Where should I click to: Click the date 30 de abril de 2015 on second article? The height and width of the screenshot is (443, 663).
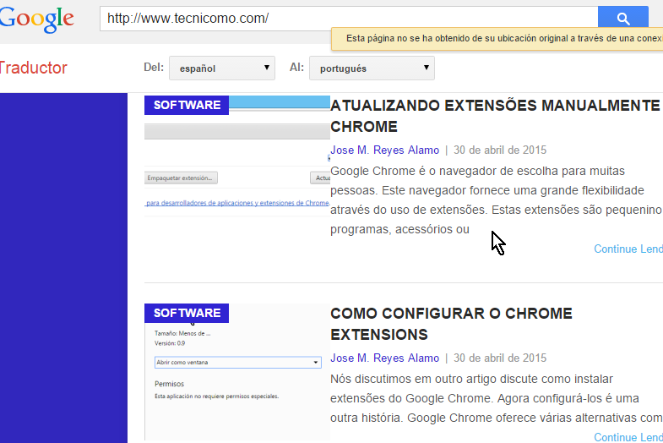[500, 358]
